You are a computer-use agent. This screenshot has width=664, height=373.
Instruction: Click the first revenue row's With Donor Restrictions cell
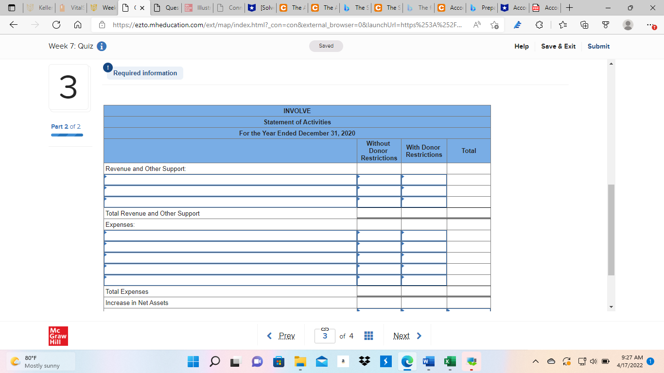coord(424,180)
